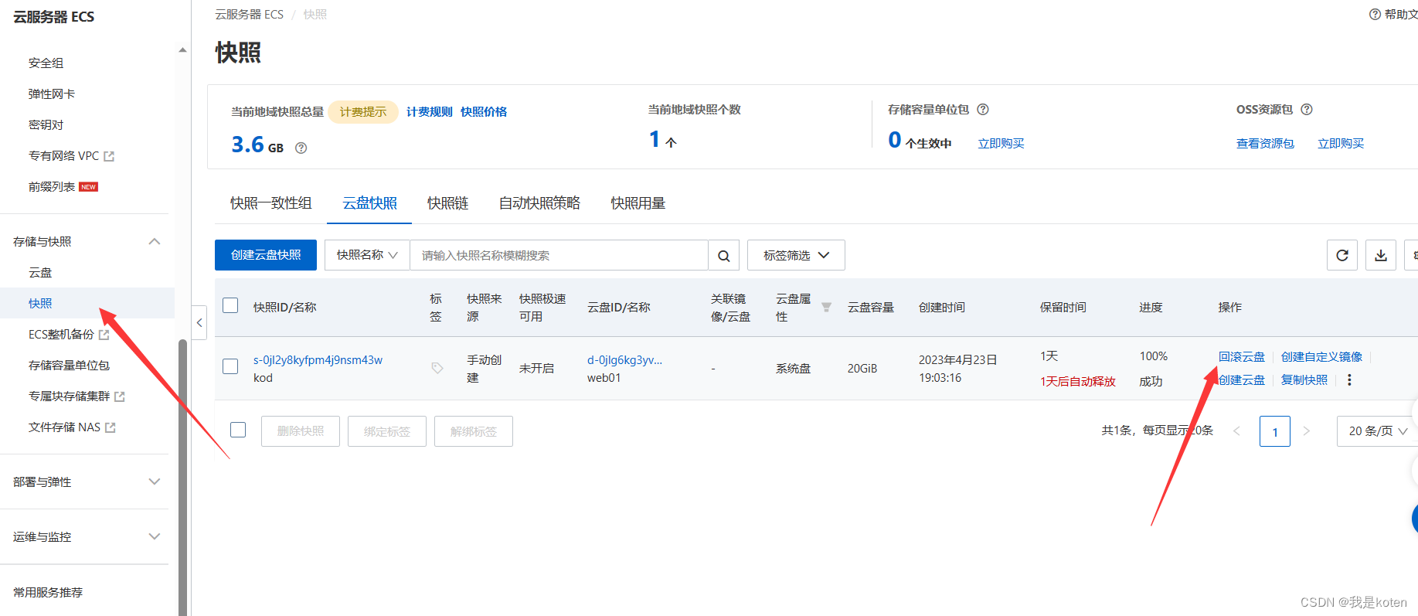
Task: Open the three-dot more actions menu
Action: coord(1349,379)
